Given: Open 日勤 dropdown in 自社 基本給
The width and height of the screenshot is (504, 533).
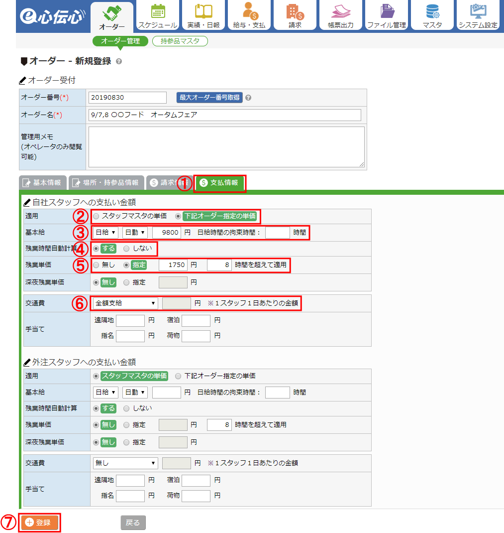Looking at the screenshot, I should (x=135, y=233).
